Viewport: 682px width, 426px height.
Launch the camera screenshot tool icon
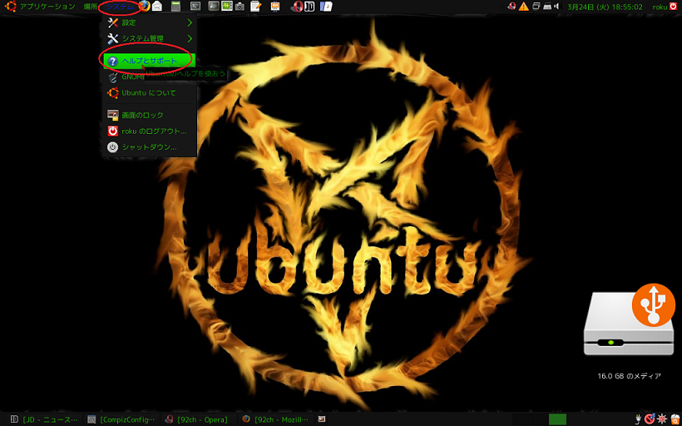[240, 7]
